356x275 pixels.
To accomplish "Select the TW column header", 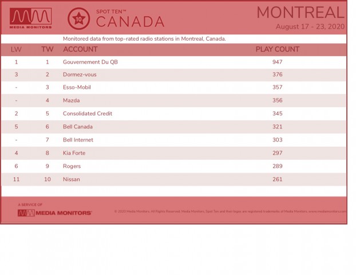I will [48, 49].
